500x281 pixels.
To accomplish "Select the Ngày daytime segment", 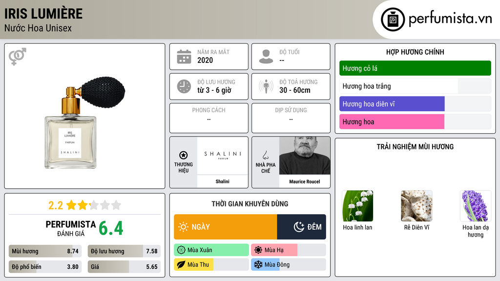I will [226, 227].
